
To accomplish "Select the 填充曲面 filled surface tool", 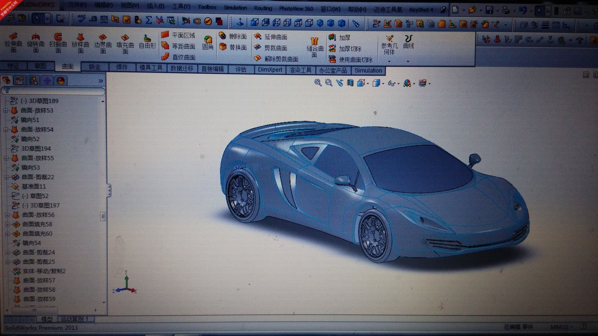I will 125,44.
